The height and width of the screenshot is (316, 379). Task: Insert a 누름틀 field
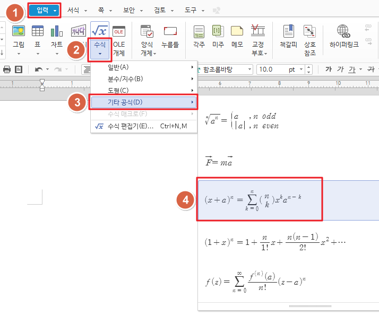[170, 31]
